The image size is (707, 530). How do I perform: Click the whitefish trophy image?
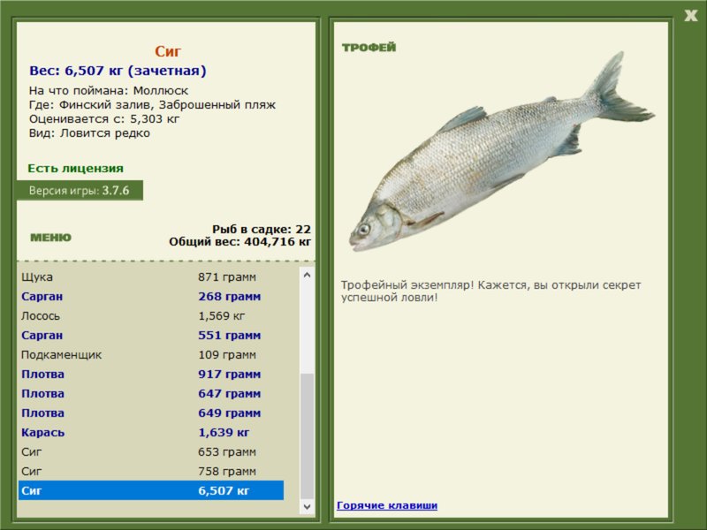(x=501, y=152)
